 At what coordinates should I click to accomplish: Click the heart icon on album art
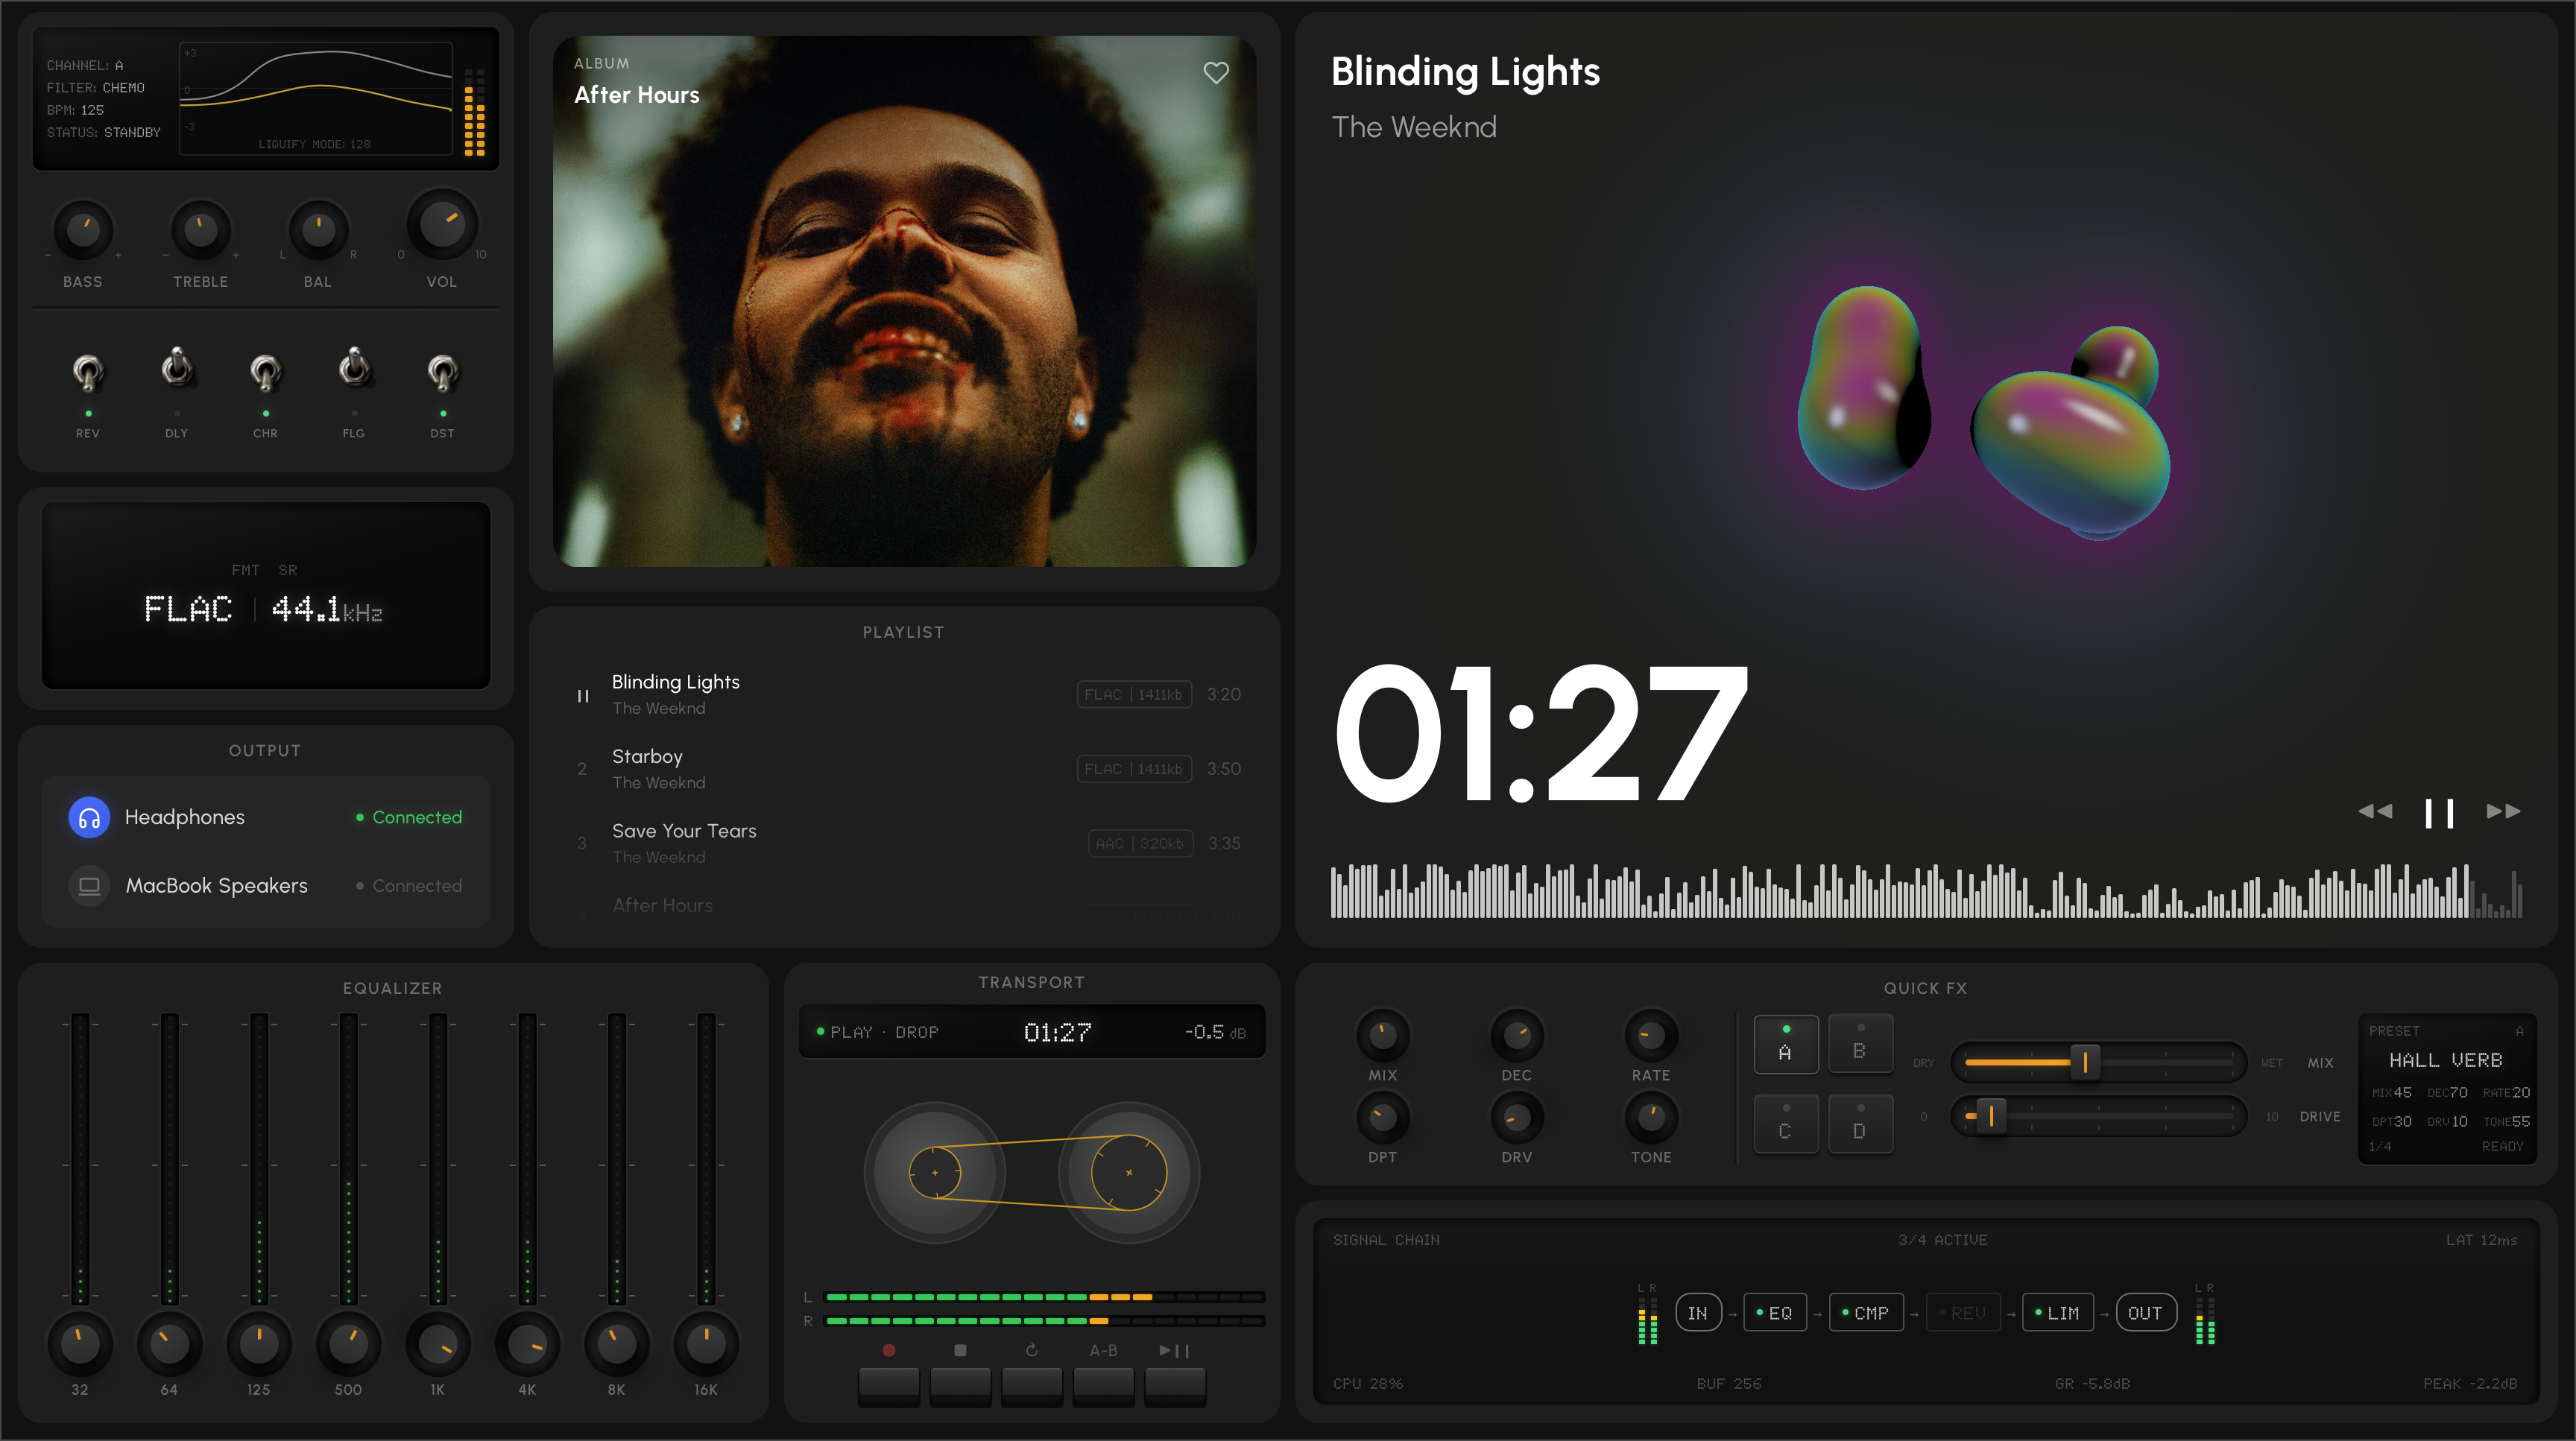tap(1216, 73)
